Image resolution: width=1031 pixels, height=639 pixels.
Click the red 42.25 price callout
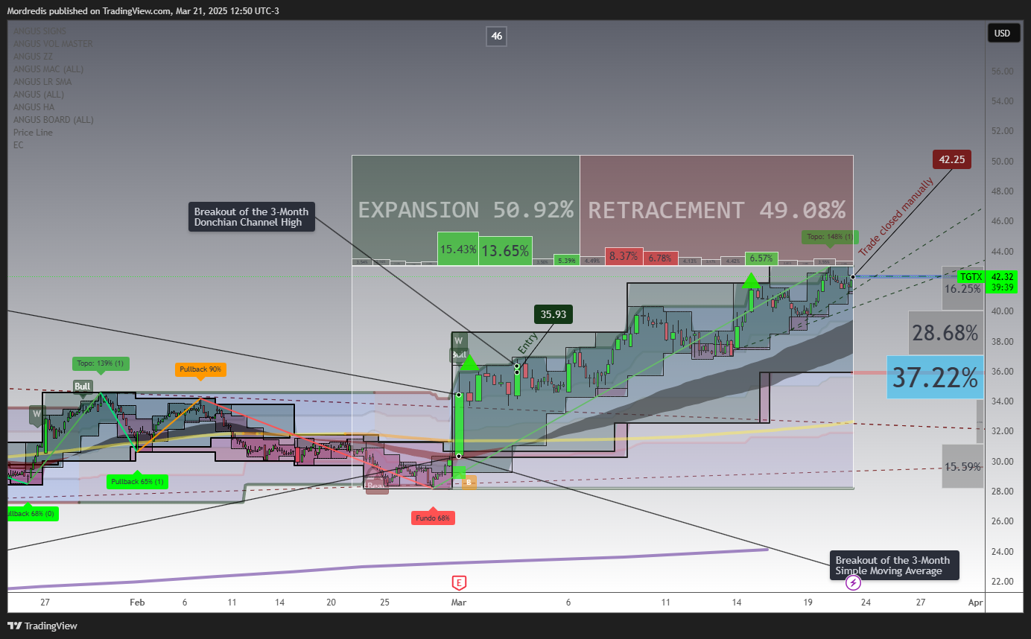click(951, 159)
